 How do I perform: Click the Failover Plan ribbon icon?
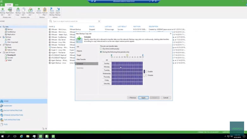[45, 11]
